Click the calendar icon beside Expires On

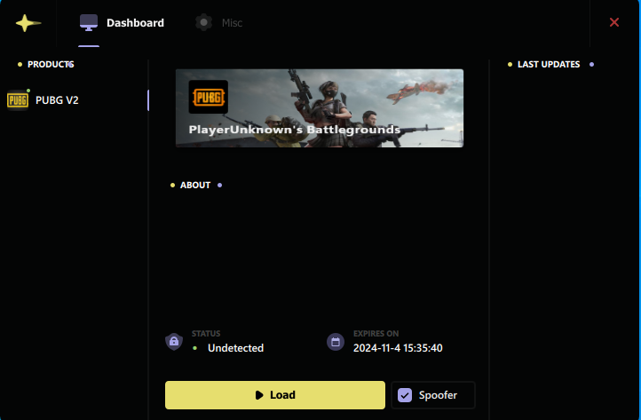click(x=335, y=341)
